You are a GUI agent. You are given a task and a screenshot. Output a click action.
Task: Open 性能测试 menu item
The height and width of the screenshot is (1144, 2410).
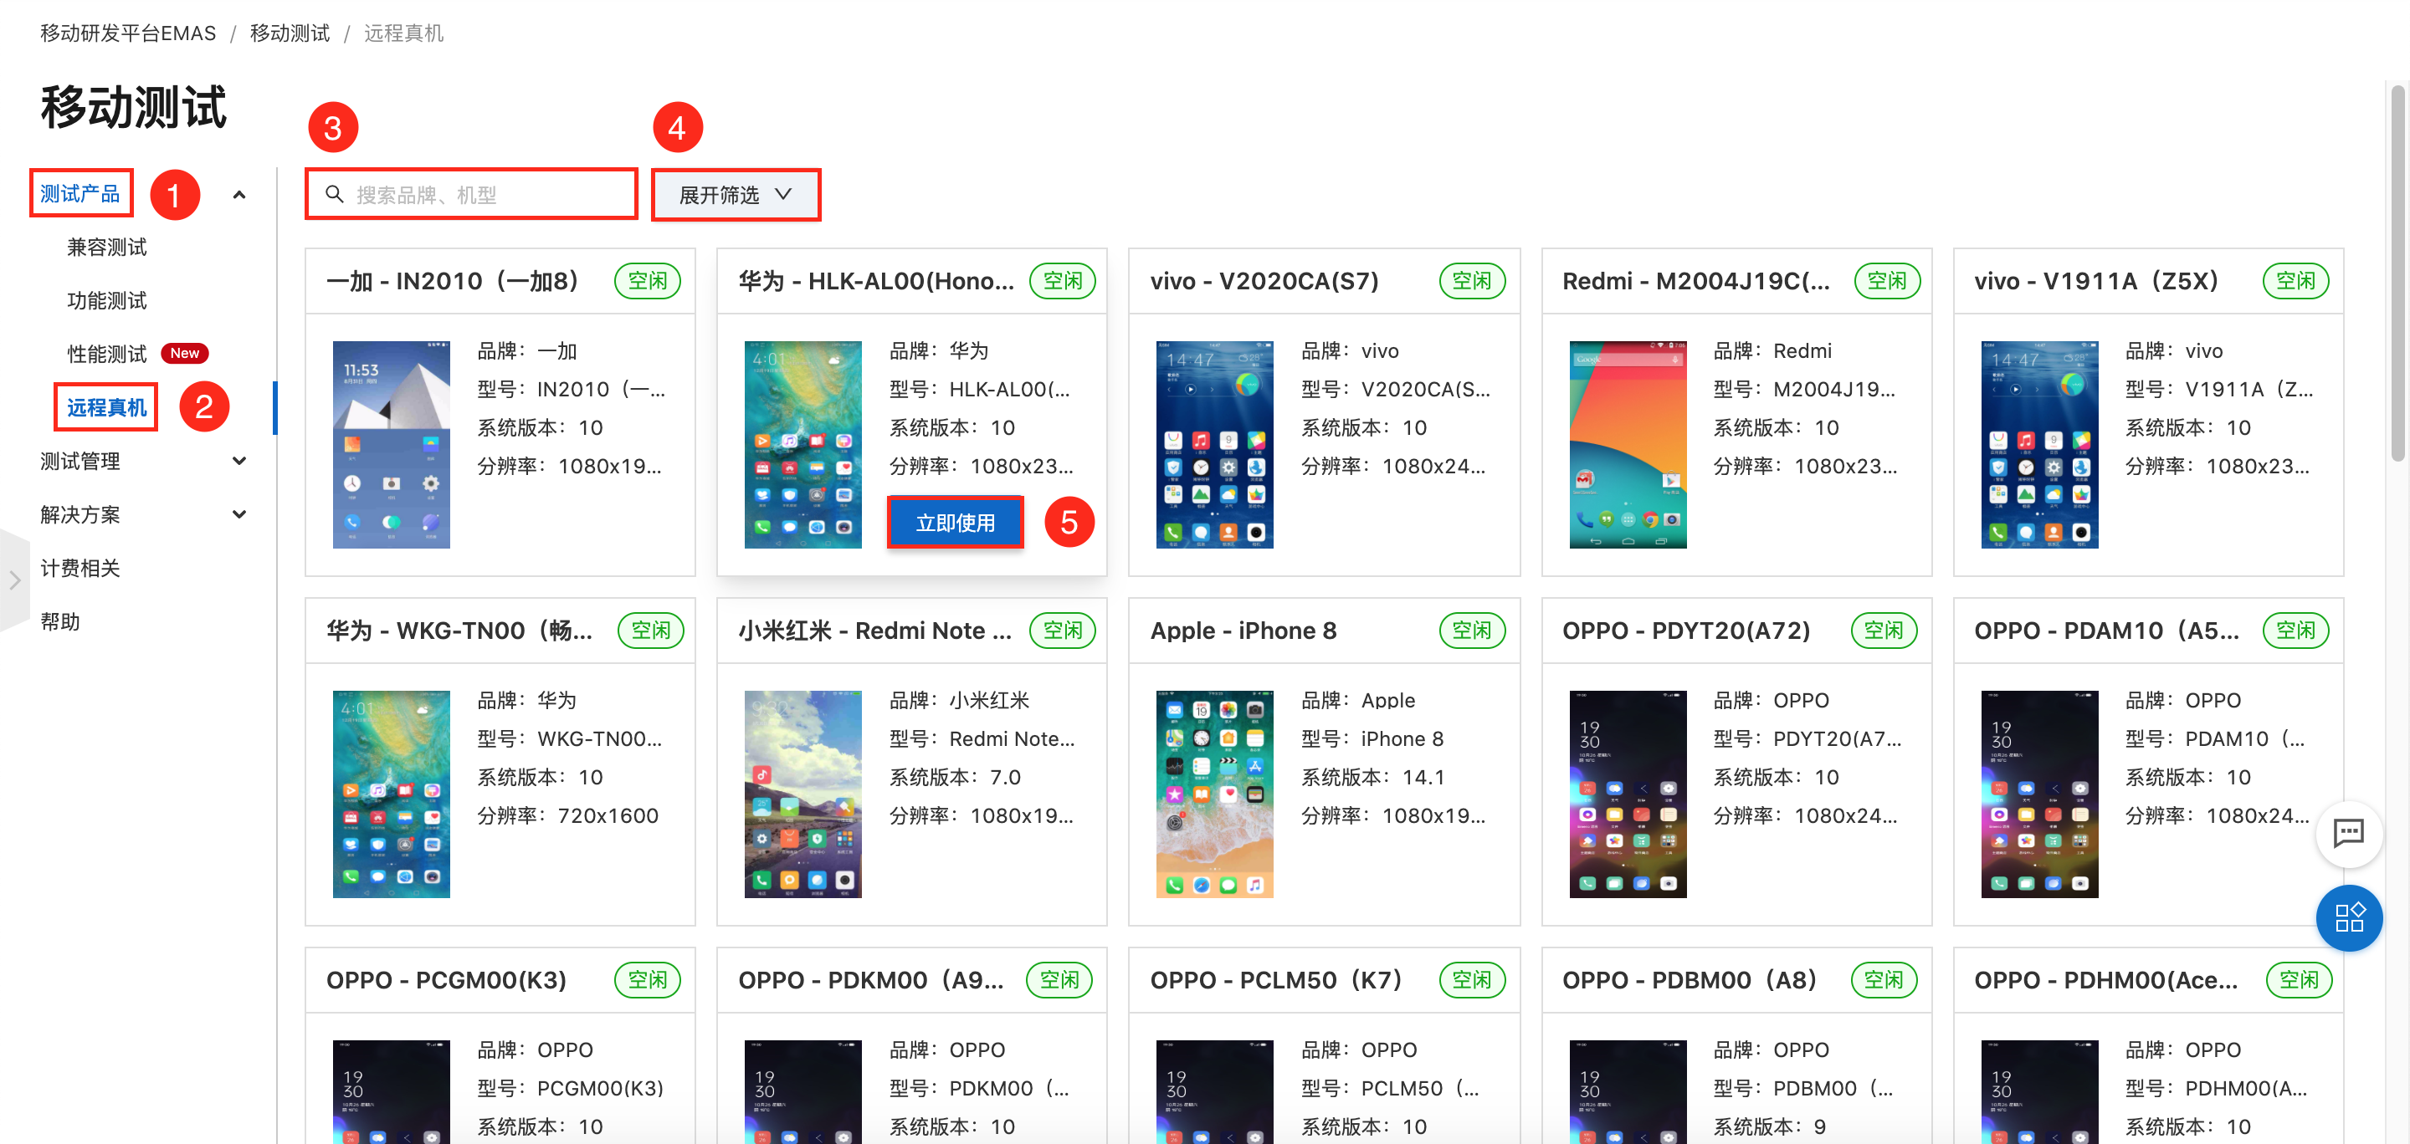106,353
